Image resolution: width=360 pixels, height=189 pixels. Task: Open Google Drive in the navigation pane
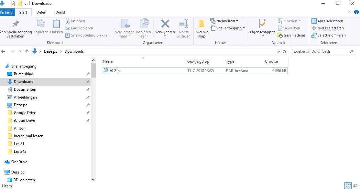25,113
